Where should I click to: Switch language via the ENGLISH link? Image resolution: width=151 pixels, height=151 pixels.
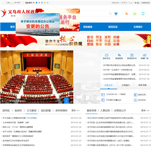point(115,3)
